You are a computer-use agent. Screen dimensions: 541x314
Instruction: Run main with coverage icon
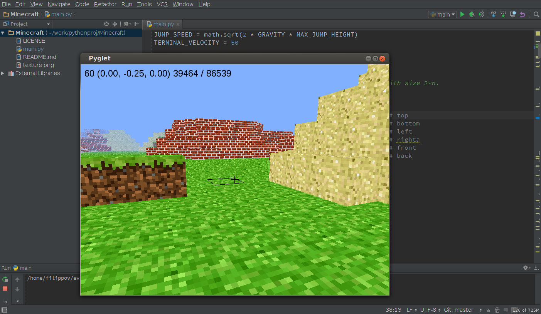coord(481,14)
